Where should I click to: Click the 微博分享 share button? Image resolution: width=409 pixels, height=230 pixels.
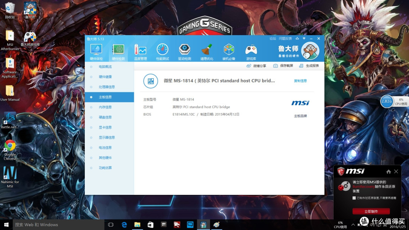tap(256, 66)
